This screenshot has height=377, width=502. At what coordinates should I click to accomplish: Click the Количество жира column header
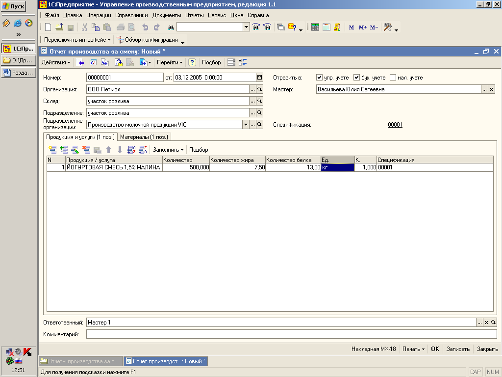coord(237,160)
